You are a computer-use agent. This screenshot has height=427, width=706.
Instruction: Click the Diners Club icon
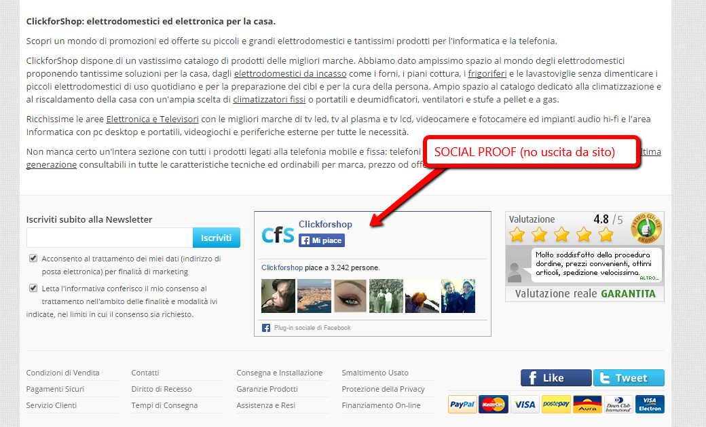(x=618, y=404)
